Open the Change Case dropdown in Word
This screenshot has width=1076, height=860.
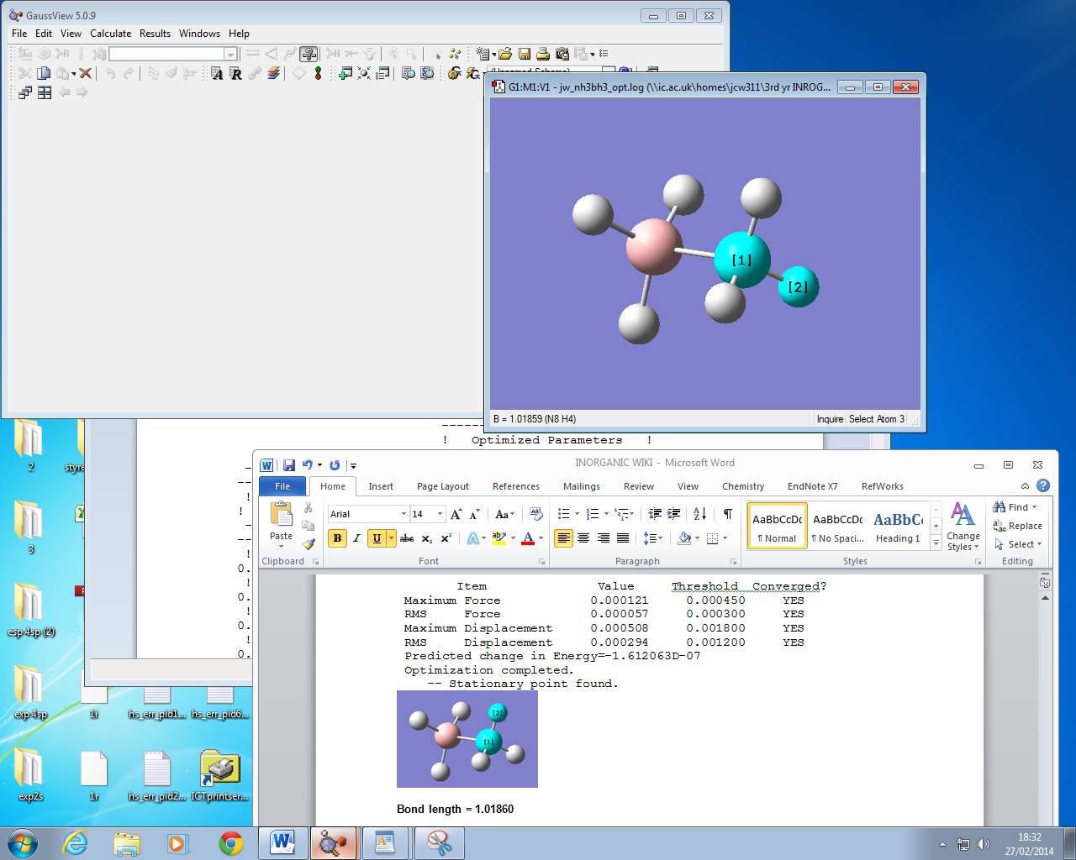[505, 514]
